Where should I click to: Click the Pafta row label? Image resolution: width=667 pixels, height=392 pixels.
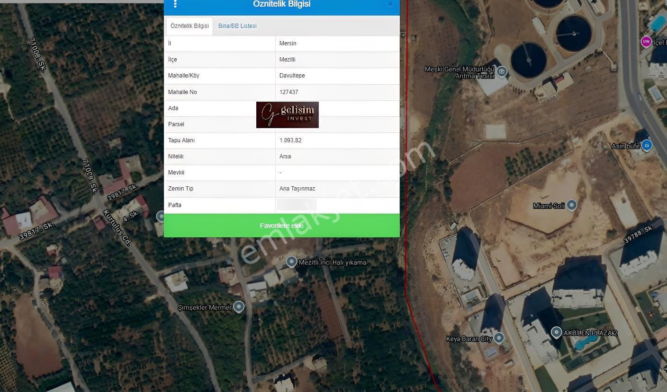(x=174, y=205)
